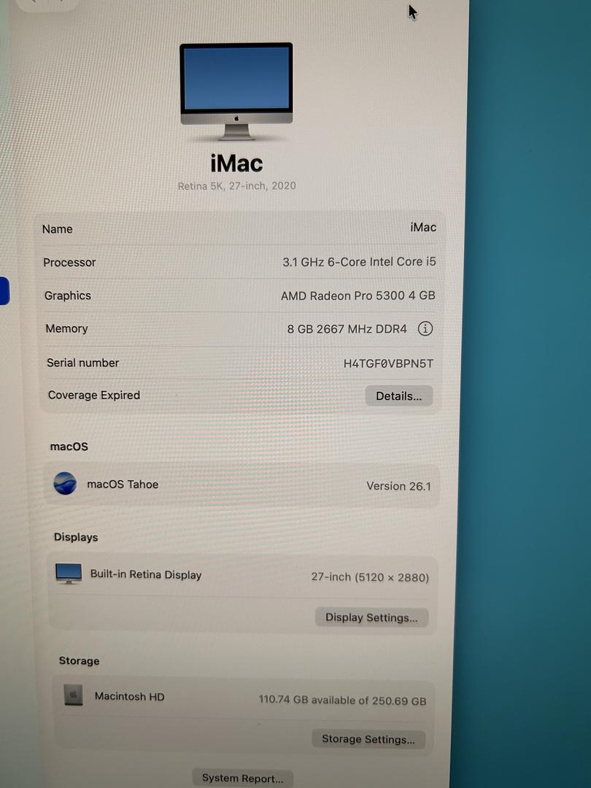
Task: Click the Processor label
Action: tap(69, 263)
